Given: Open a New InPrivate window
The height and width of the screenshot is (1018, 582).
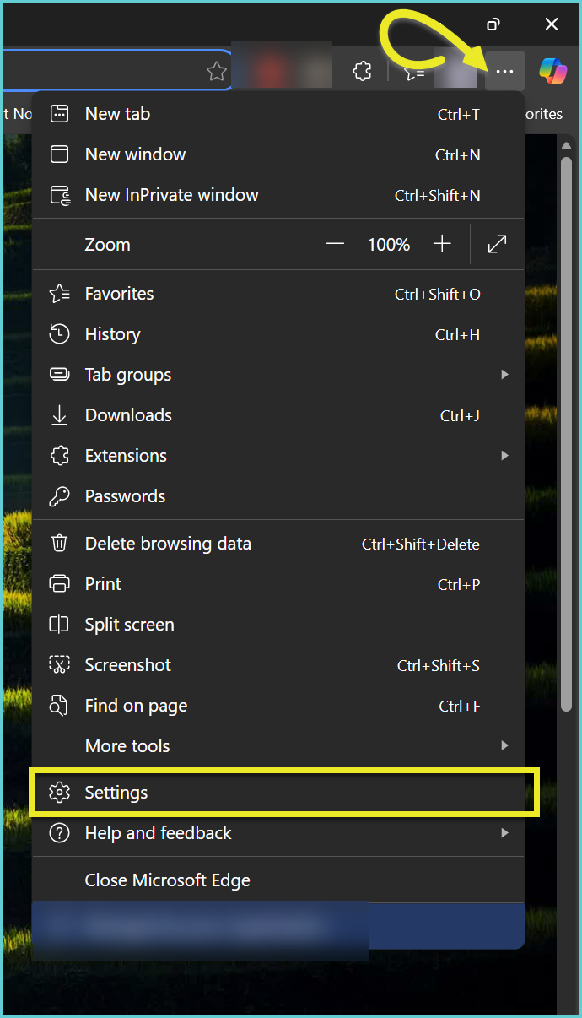Looking at the screenshot, I should pyautogui.click(x=278, y=195).
